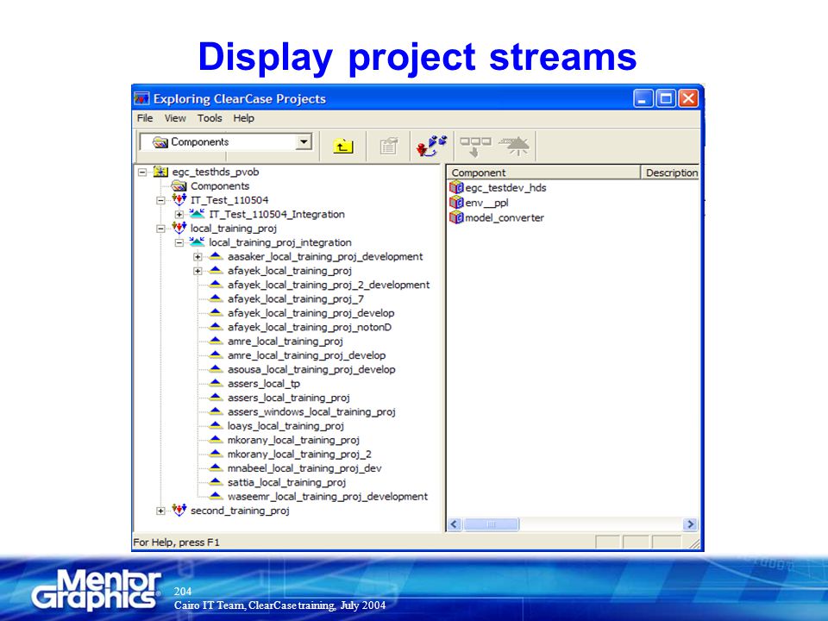Close the Exploring ClearCase Projects window
Screen dimensions: 828x621
(688, 98)
